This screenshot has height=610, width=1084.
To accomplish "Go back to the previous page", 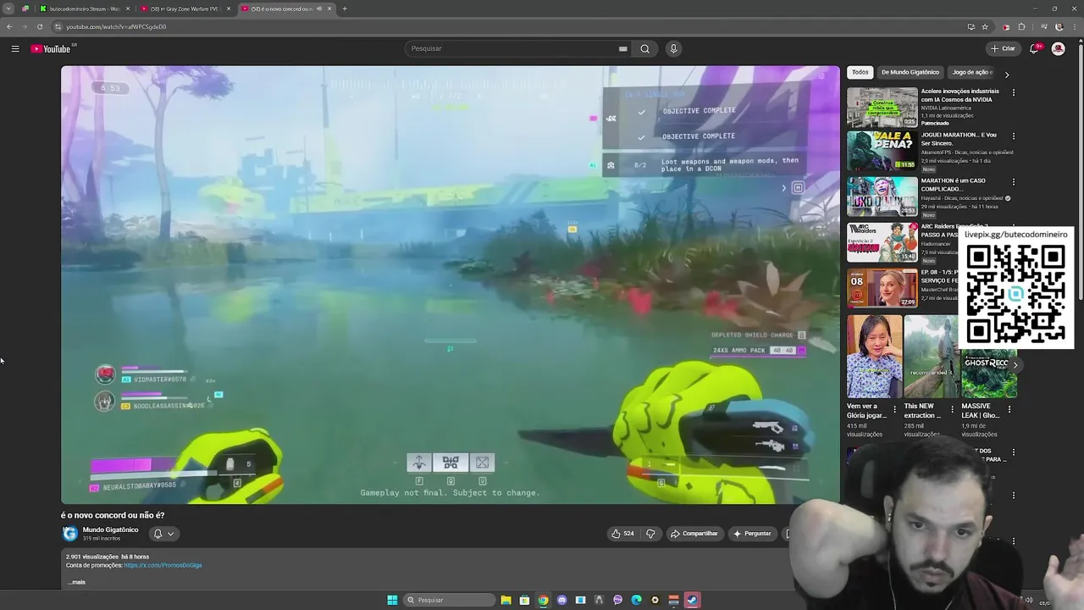I will point(9,26).
